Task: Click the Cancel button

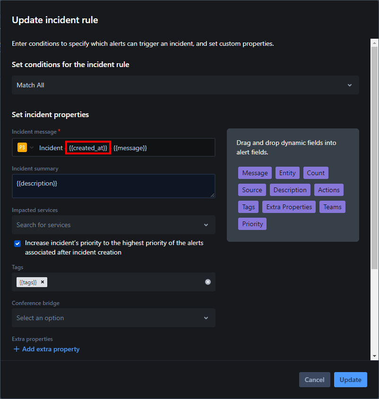Action: [x=315, y=380]
